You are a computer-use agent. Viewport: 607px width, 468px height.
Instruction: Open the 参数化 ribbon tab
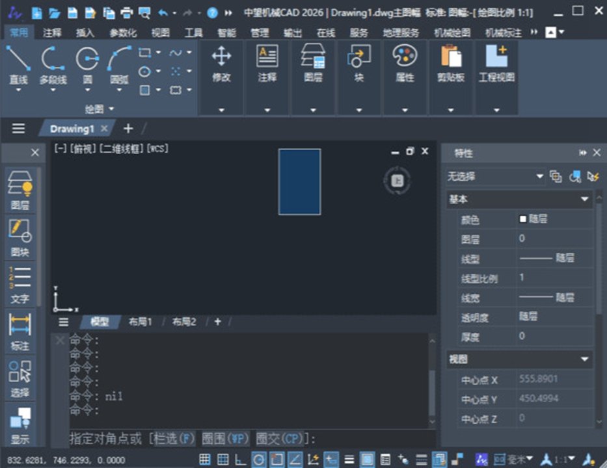point(123,32)
